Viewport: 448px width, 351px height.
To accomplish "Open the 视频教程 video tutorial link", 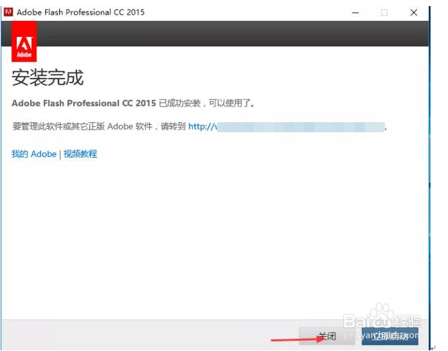I will 81,154.
